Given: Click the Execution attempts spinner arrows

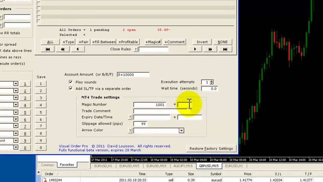Looking at the screenshot, I should pos(211,82).
